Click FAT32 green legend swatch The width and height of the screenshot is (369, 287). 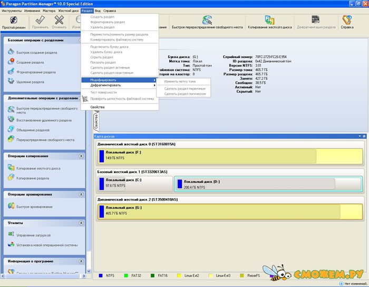(x=126, y=275)
